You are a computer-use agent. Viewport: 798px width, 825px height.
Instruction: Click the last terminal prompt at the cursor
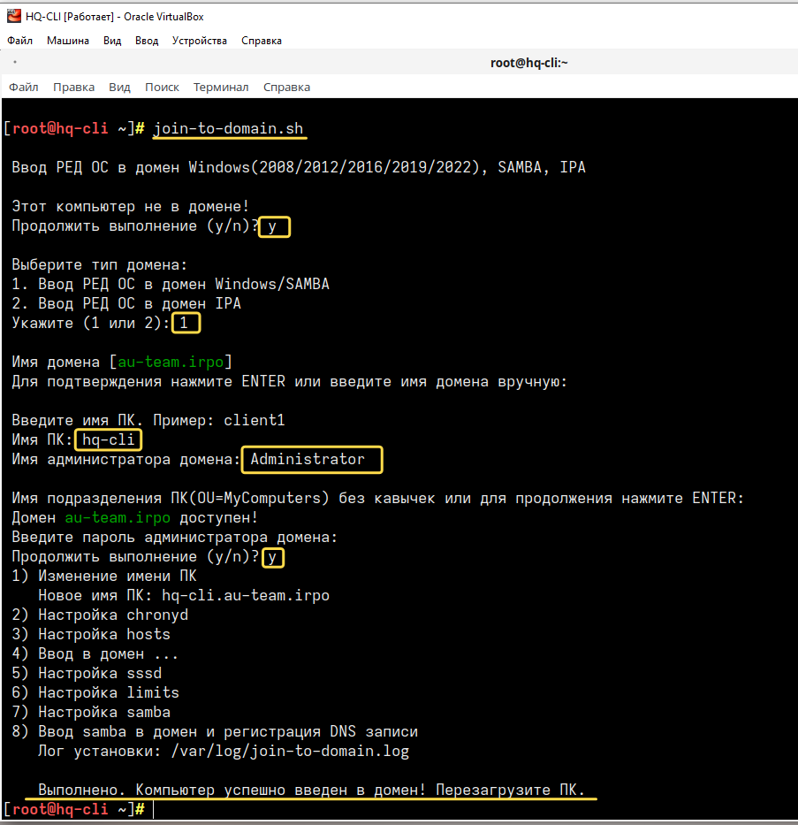pyautogui.click(x=79, y=809)
